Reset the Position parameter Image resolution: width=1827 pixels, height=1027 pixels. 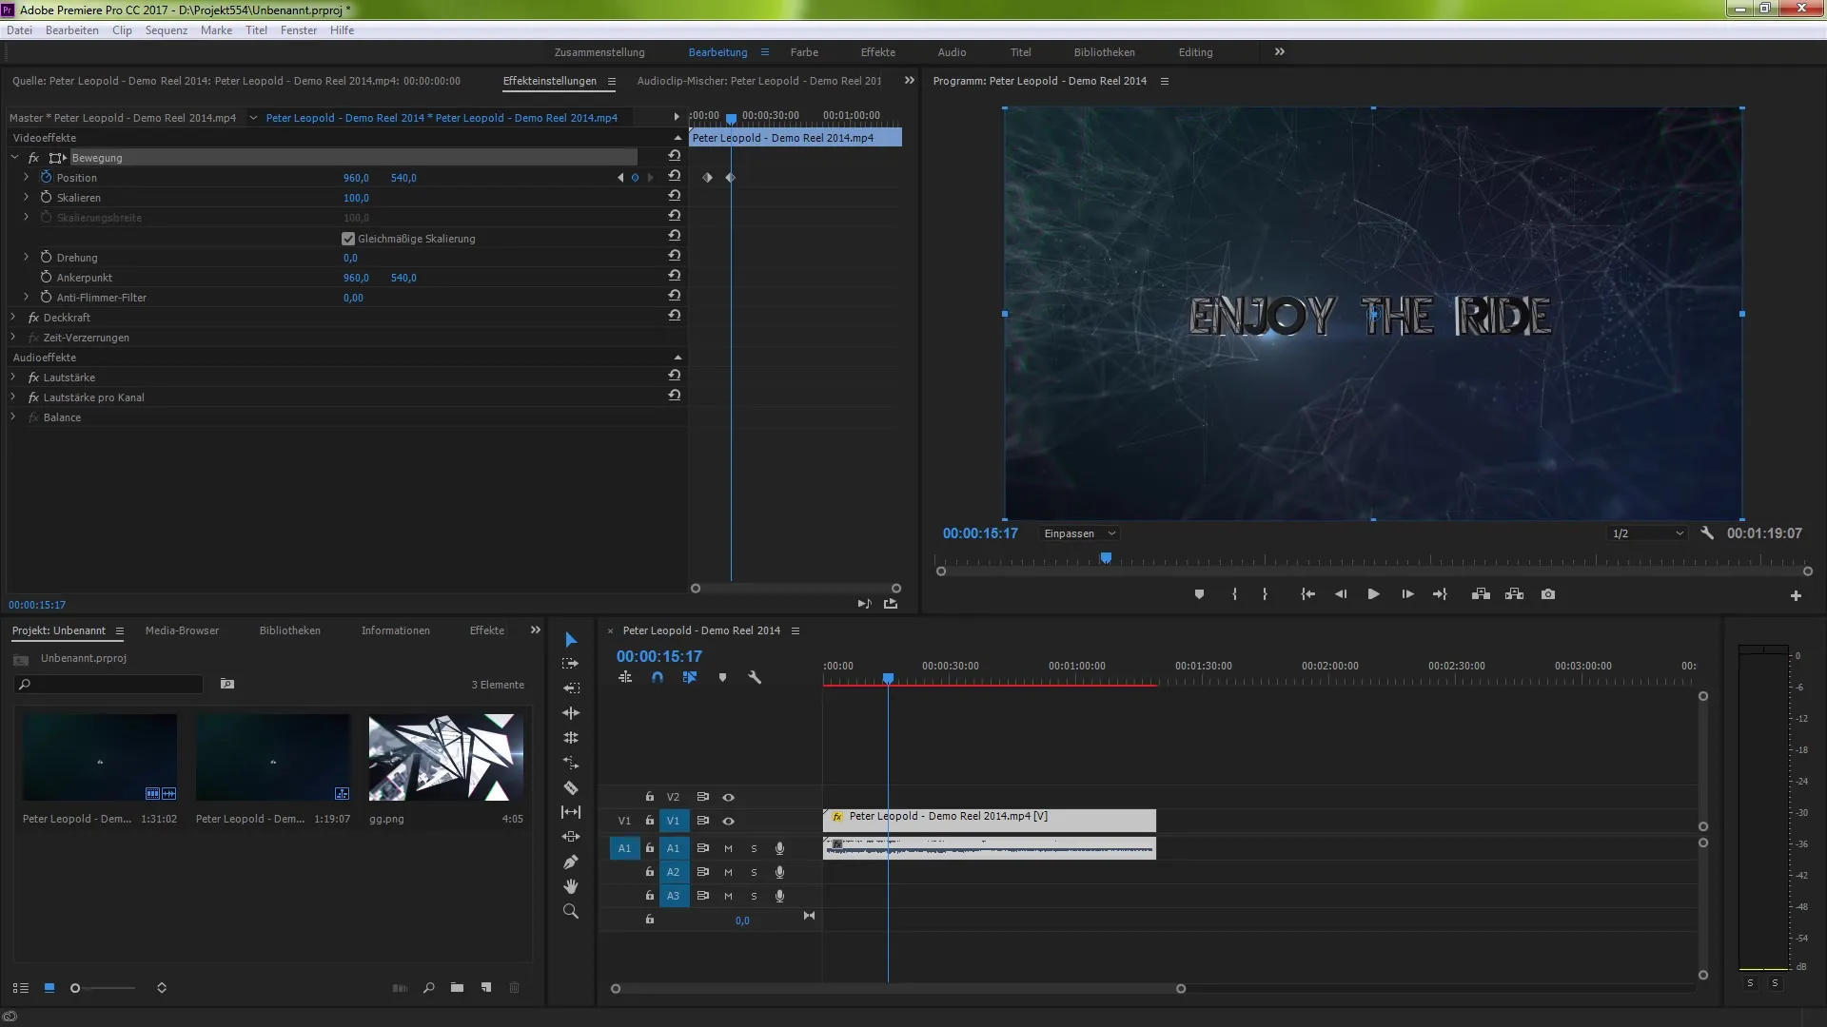click(674, 176)
